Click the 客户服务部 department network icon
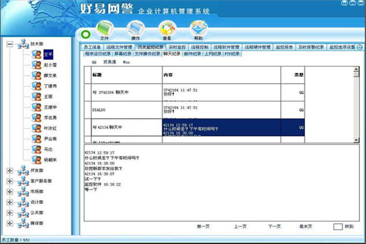The image size is (366, 244). pyautogui.click(x=23, y=181)
